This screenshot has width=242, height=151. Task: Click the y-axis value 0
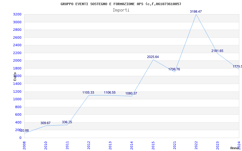click(20, 138)
